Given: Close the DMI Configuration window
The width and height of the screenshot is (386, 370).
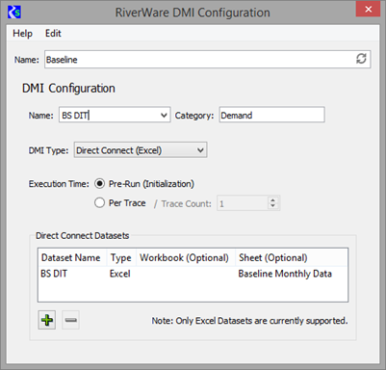Looking at the screenshot, I should point(368,9).
